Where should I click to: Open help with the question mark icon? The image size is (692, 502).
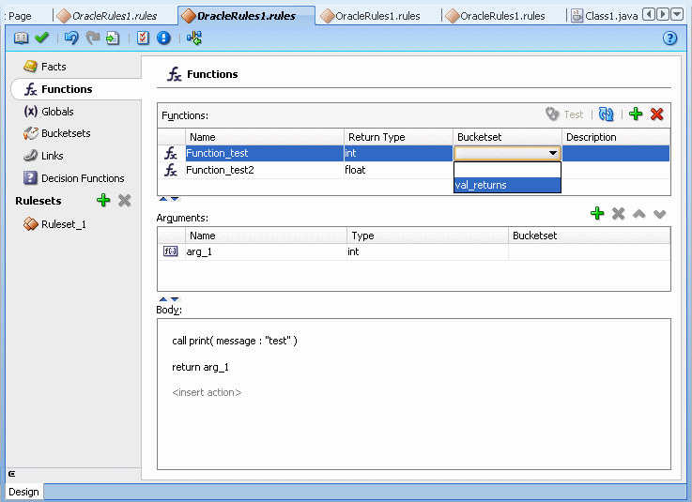click(669, 38)
